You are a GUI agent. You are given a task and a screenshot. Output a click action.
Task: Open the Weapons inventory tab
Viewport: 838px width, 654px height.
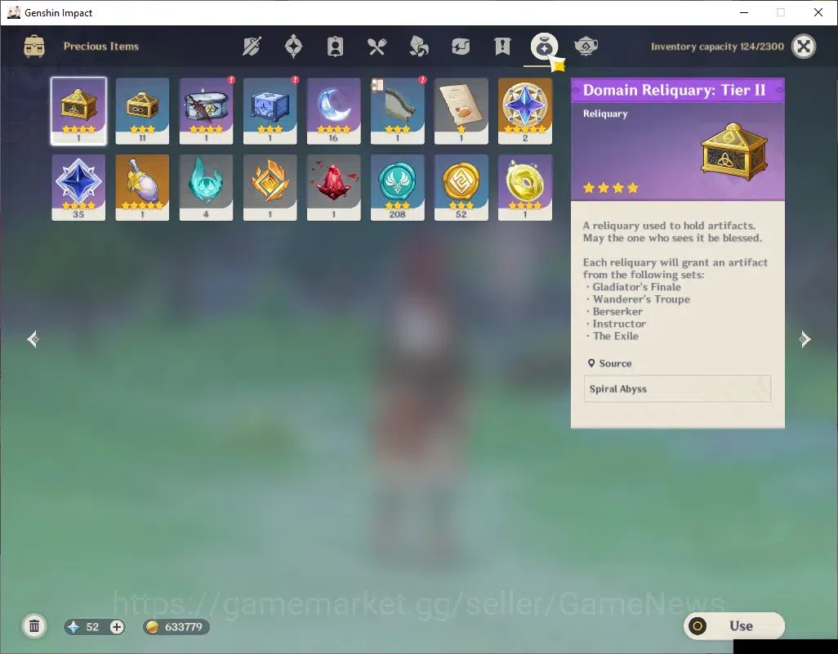pos(252,47)
